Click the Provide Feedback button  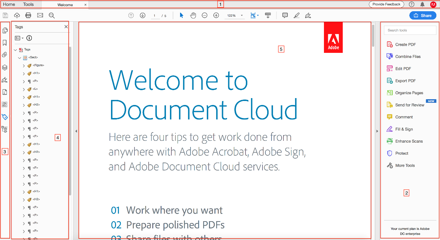pos(386,4)
